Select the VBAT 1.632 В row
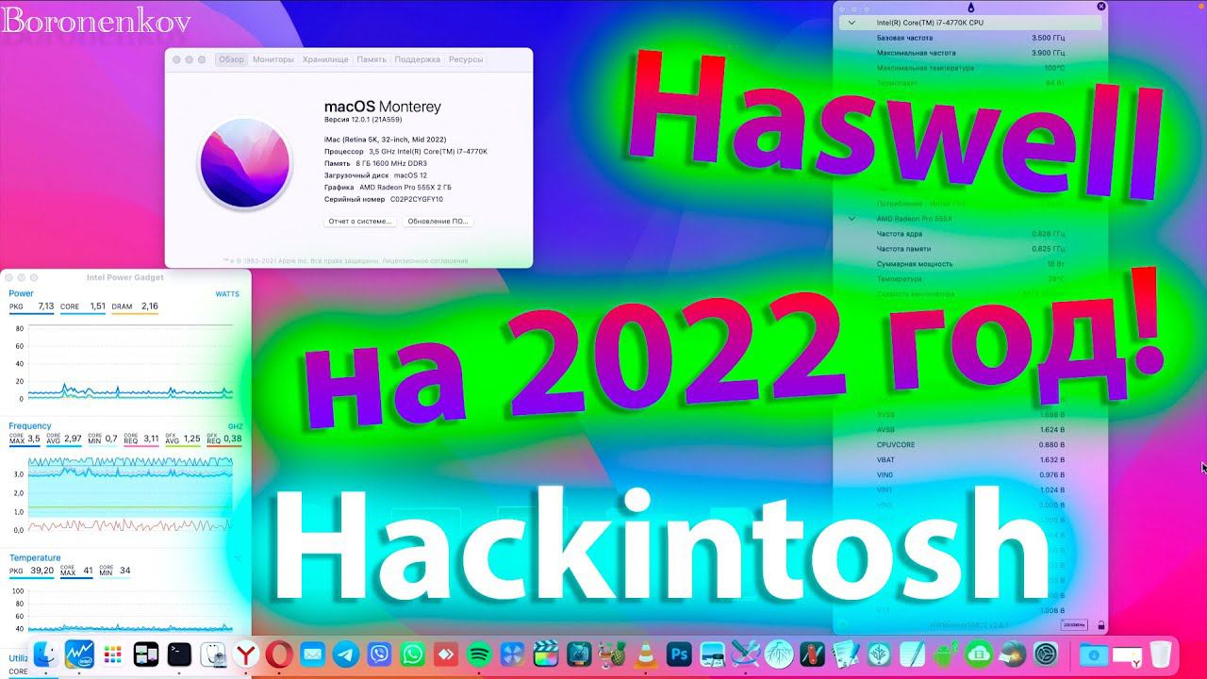Screen dimensions: 1207x679 (x=970, y=460)
